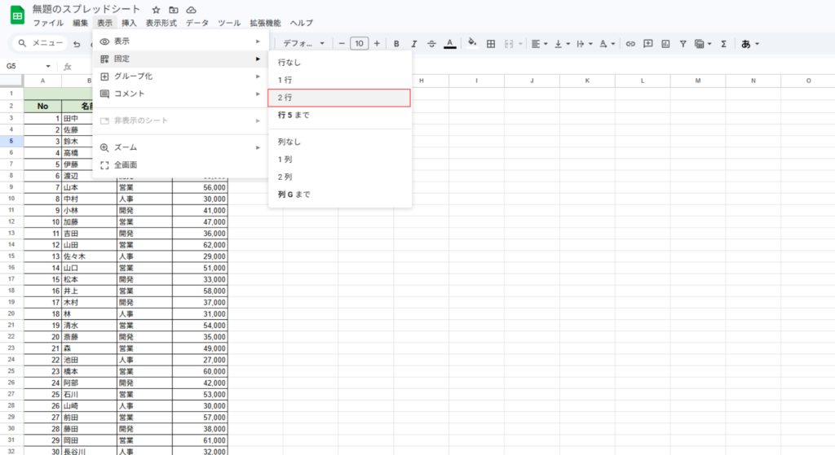Toggle bold formatting in toolbar

396,44
